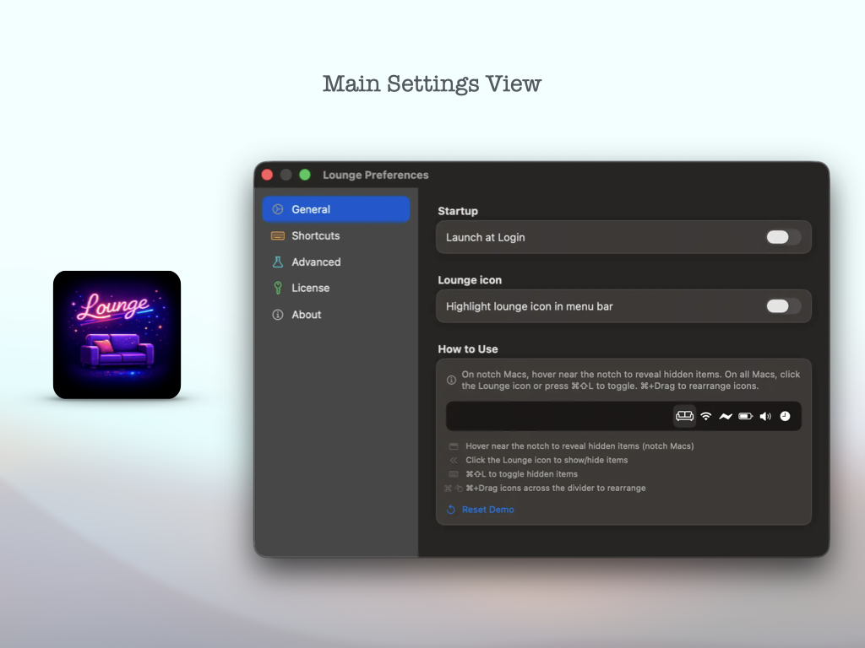The image size is (865, 648).
Task: Click the Wi-Fi icon in demo bar
Action: point(705,416)
